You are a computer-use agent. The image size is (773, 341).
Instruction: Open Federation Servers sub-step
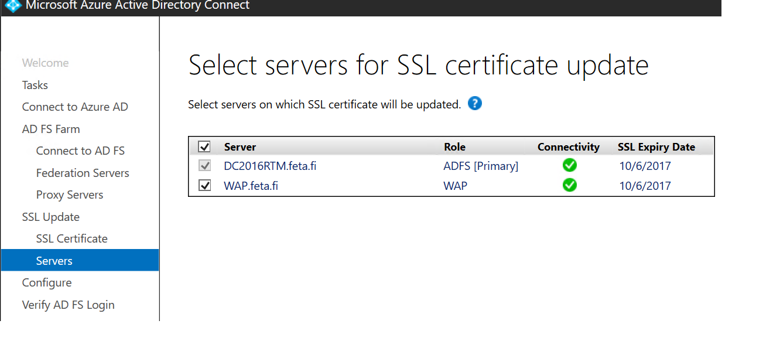pyautogui.click(x=83, y=173)
